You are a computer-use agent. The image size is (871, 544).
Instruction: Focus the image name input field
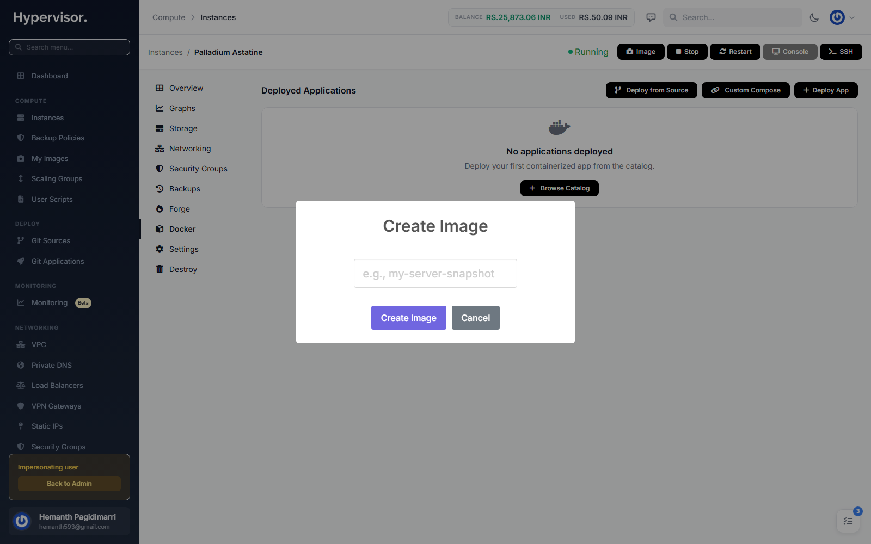[x=436, y=274]
